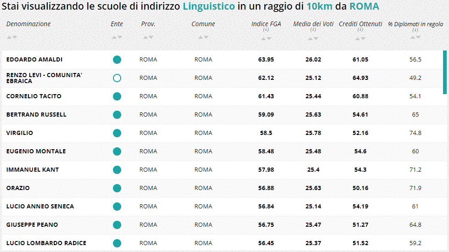The height and width of the screenshot is (252, 449).
Task: Click info icon under Crediti Ottenuti
Action: [x=360, y=30]
